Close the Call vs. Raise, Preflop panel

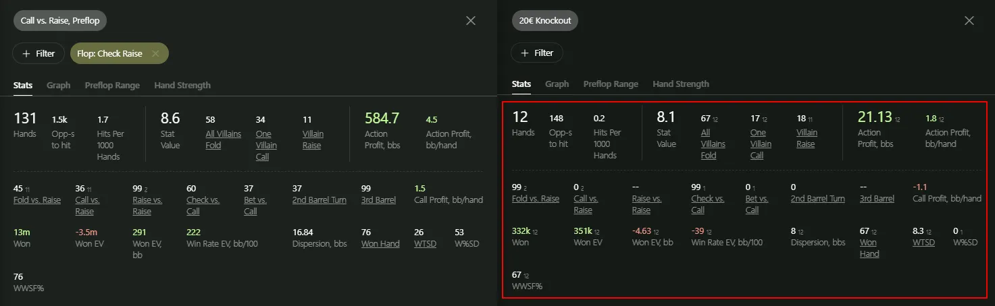pos(471,21)
